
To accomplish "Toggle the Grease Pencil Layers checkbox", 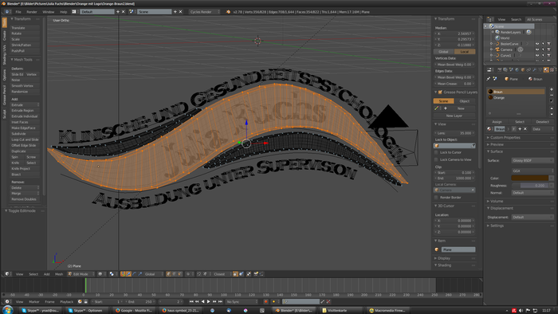I will [440, 92].
